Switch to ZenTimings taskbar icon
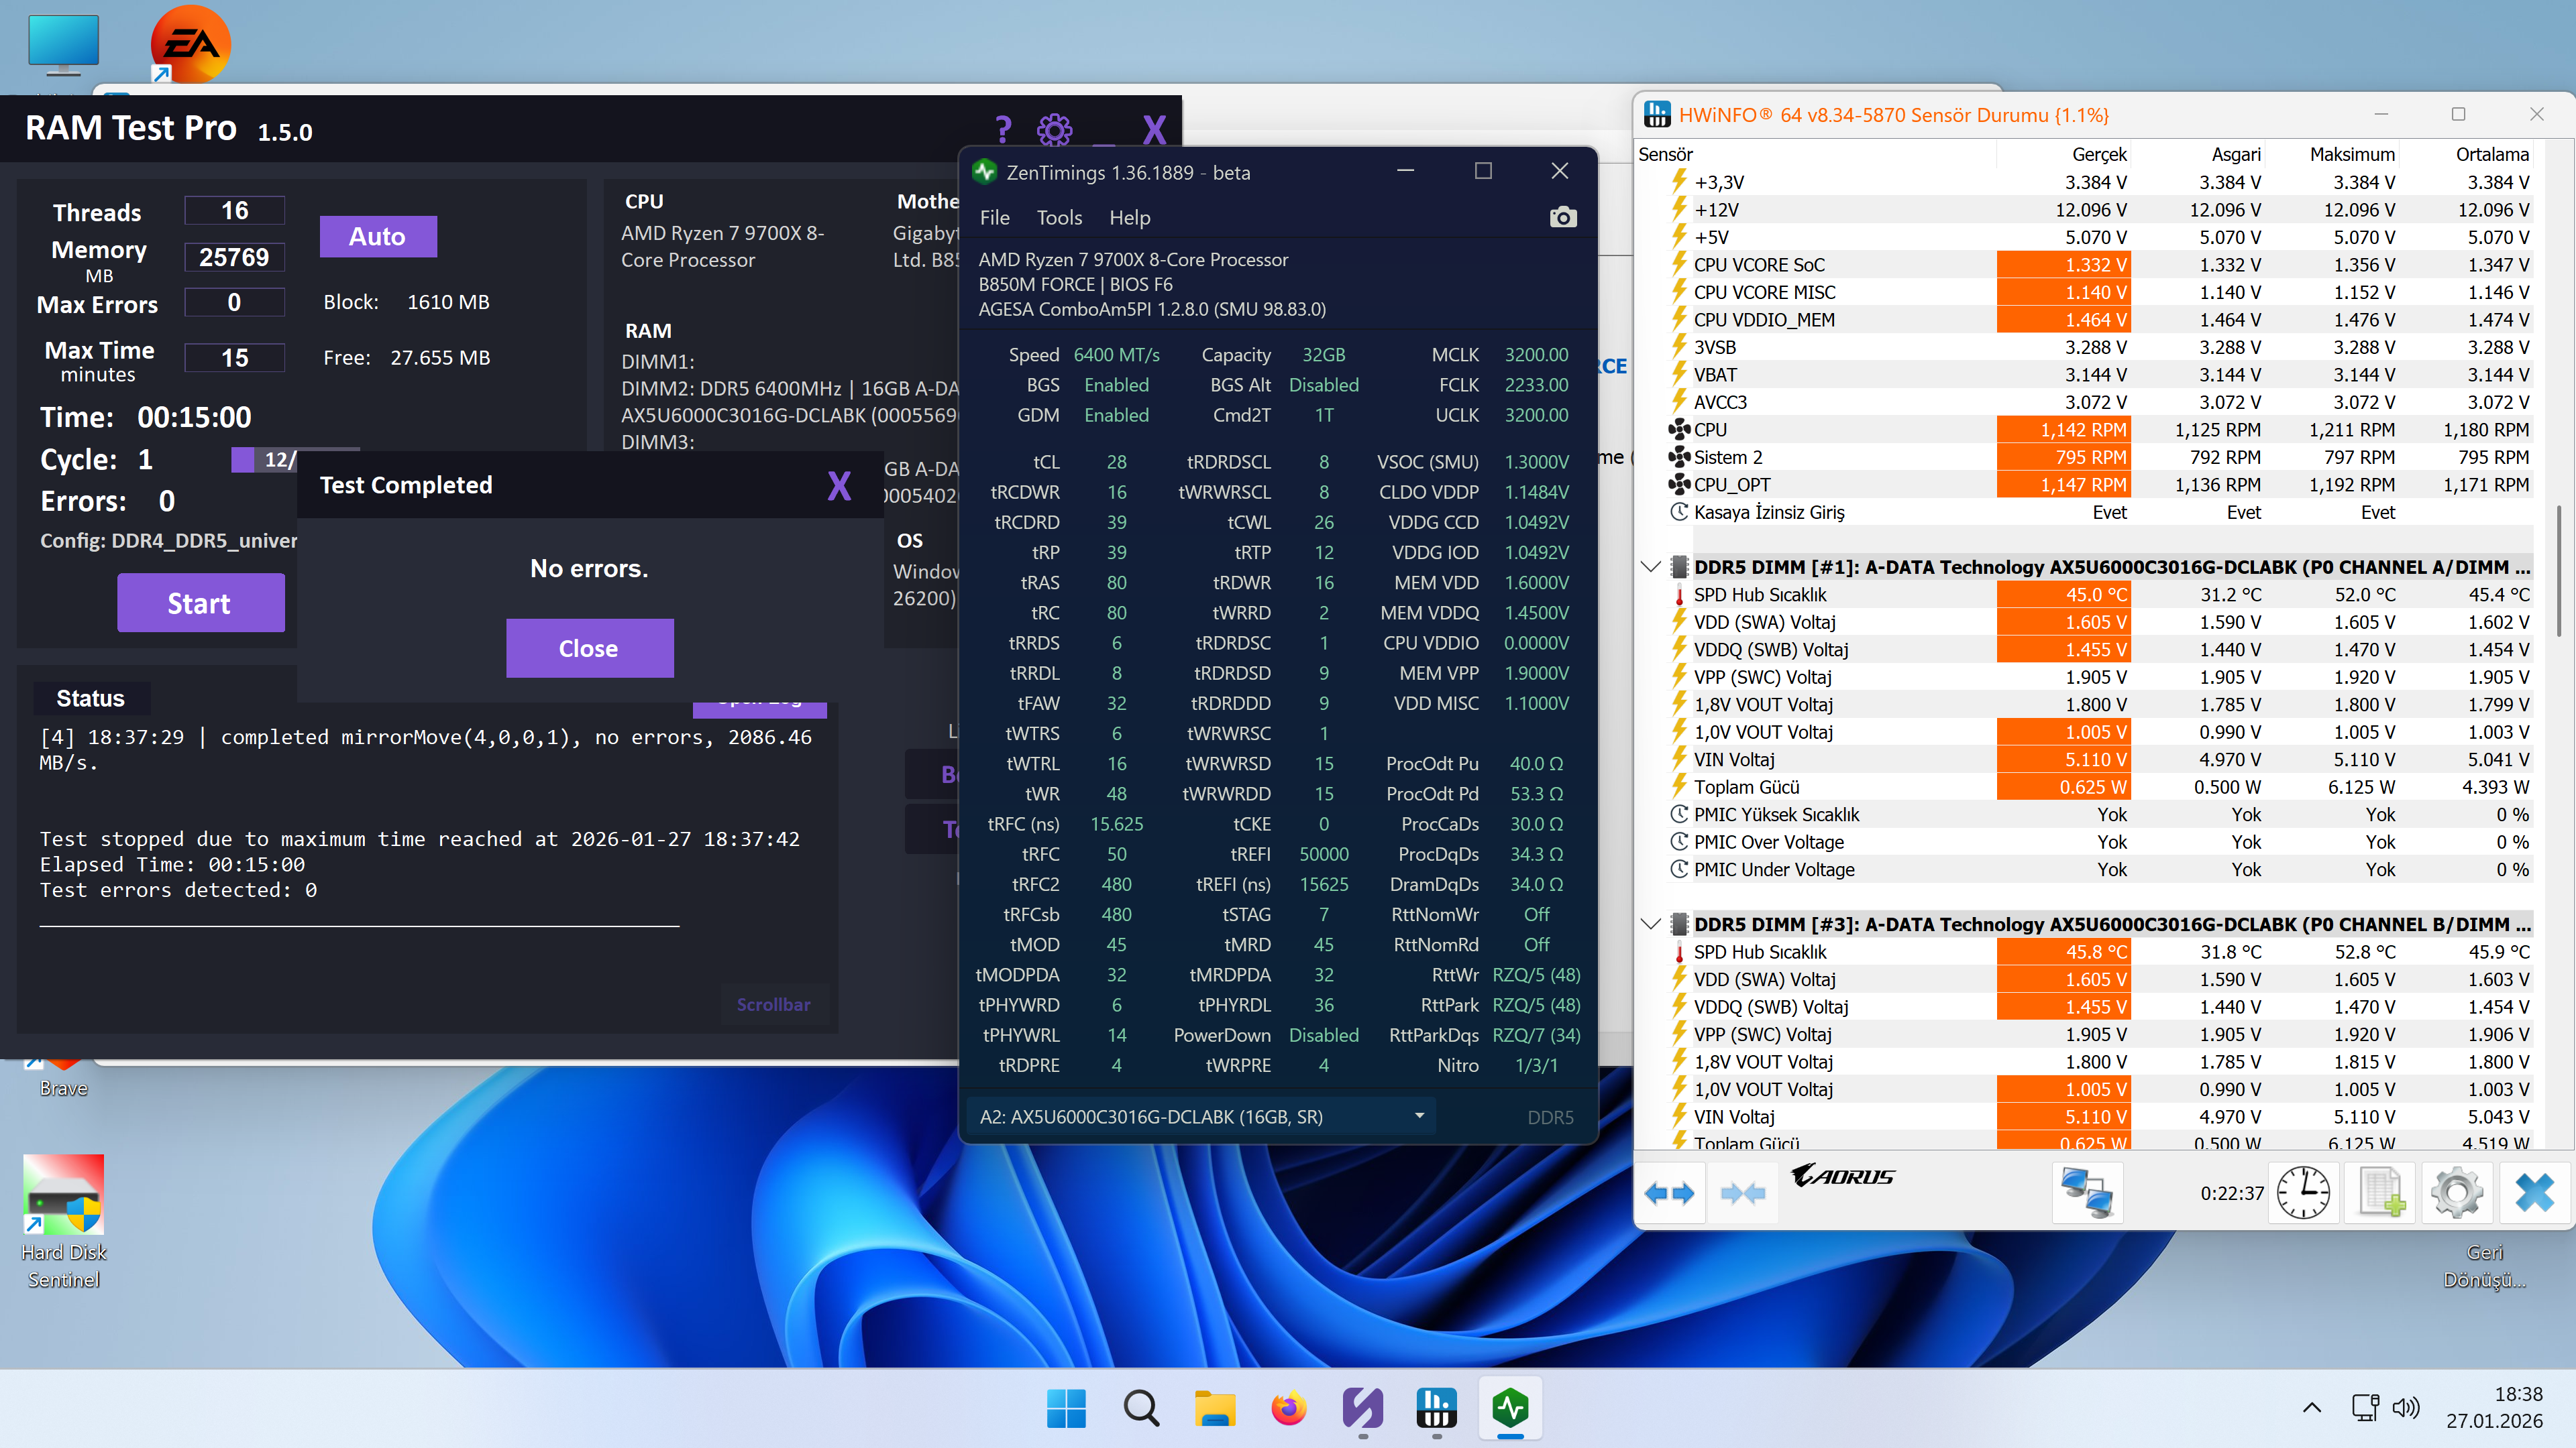 click(x=1511, y=1408)
